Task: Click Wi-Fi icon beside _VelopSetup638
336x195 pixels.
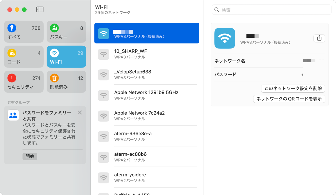Action: click(x=104, y=75)
